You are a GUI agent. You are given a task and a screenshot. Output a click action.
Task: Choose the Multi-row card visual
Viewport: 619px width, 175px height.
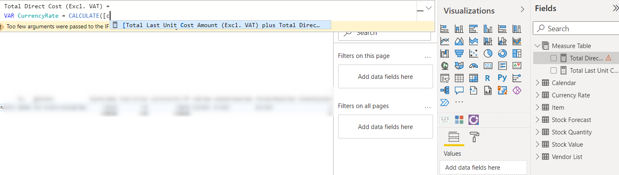pos(502,66)
